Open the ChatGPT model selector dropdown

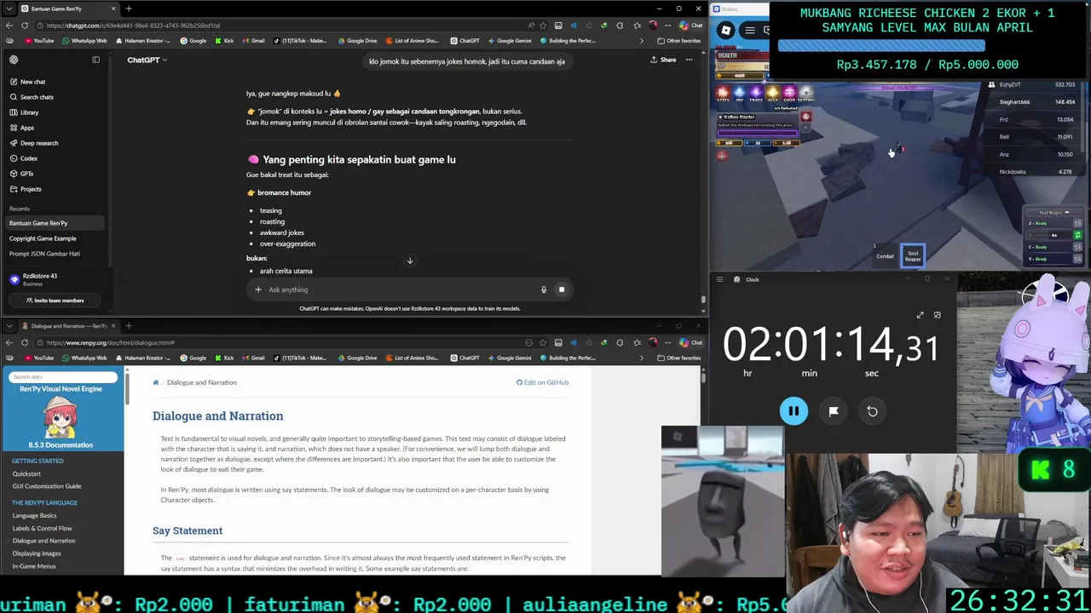tap(147, 60)
